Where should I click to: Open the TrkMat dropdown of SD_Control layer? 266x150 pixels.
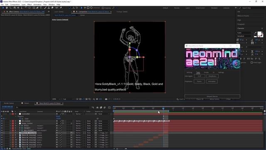[90, 121]
